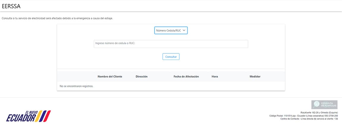The height and width of the screenshot is (124, 342).
Task: Click the Centro de Contacto phone line
Action: pyautogui.click(x=309, y=119)
